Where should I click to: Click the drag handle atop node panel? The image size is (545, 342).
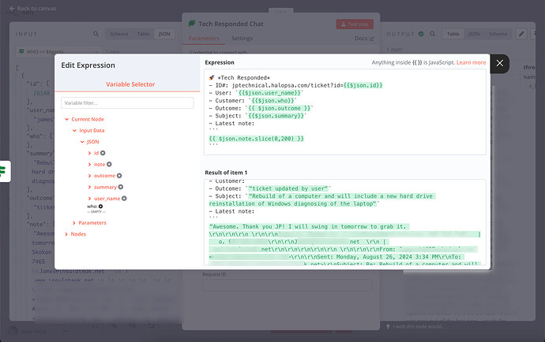281,12
